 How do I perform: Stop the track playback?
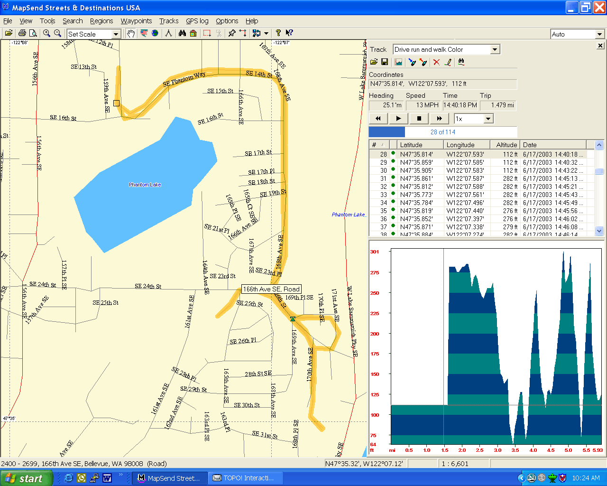(419, 119)
